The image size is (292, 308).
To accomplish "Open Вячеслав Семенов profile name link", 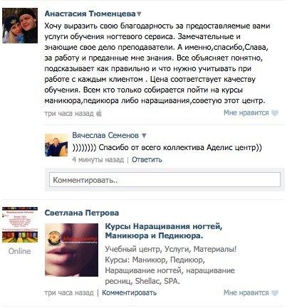I will [105, 135].
